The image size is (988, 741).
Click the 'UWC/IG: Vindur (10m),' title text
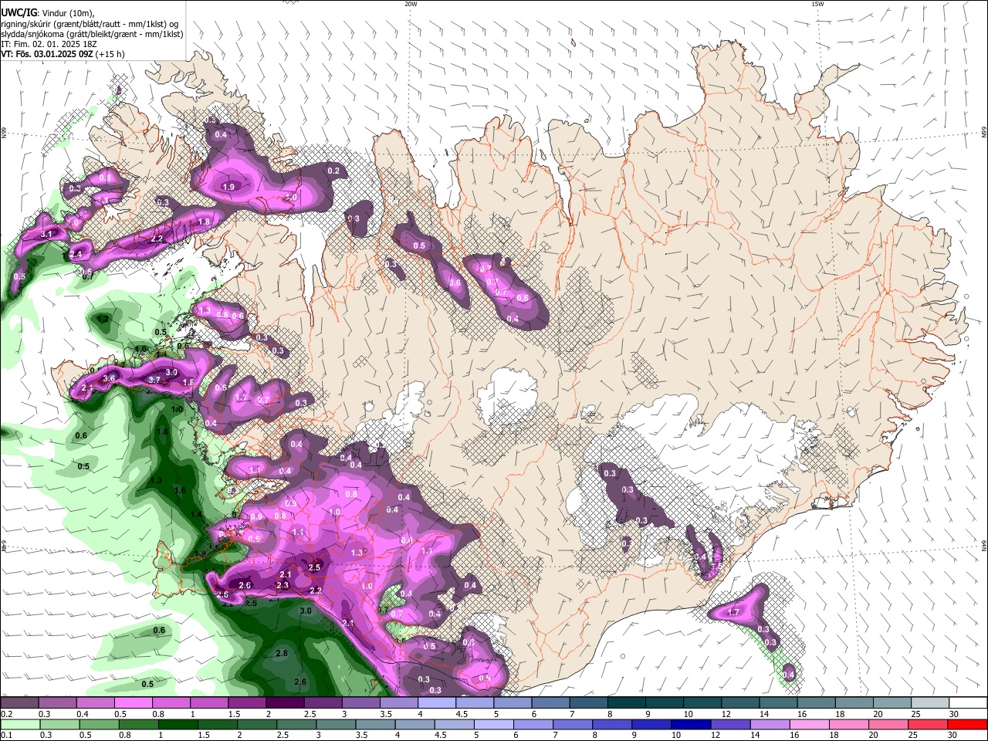[x=47, y=13]
